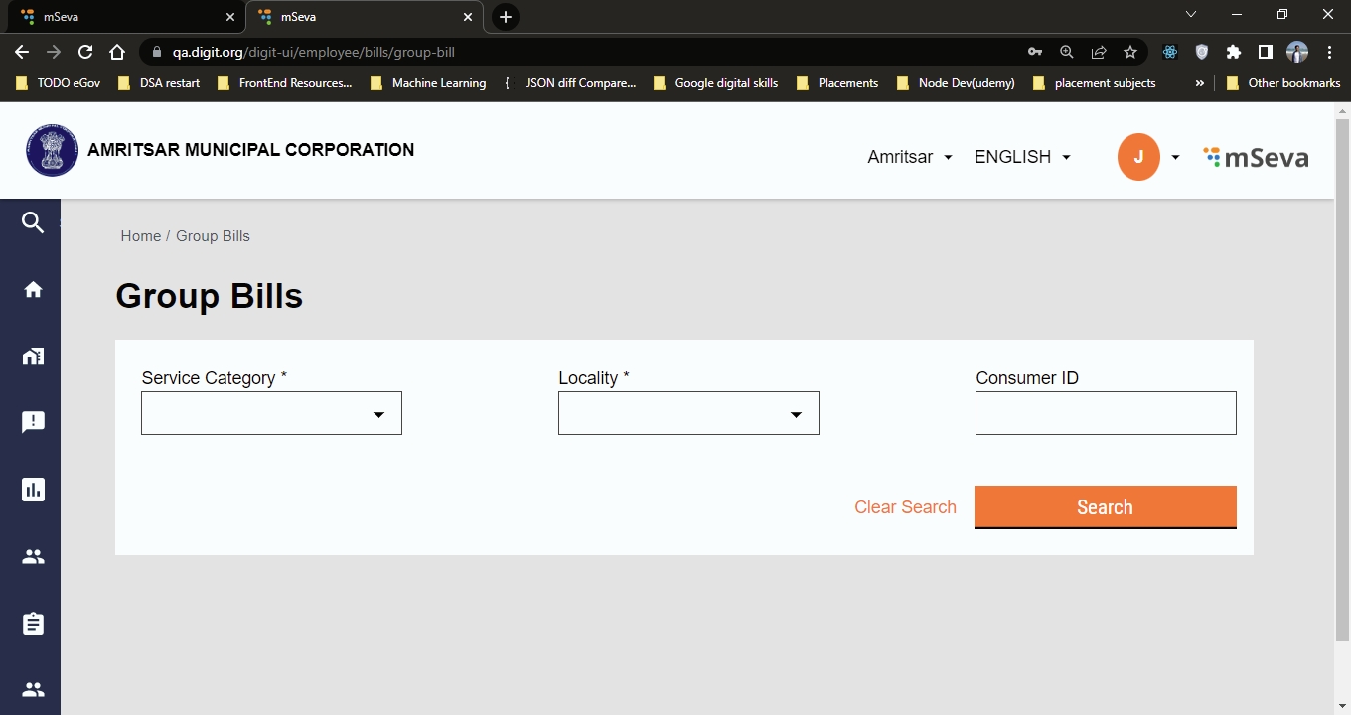Click the complaint exclamation bubble sidebar icon
This screenshot has height=715, width=1351.
coord(33,422)
